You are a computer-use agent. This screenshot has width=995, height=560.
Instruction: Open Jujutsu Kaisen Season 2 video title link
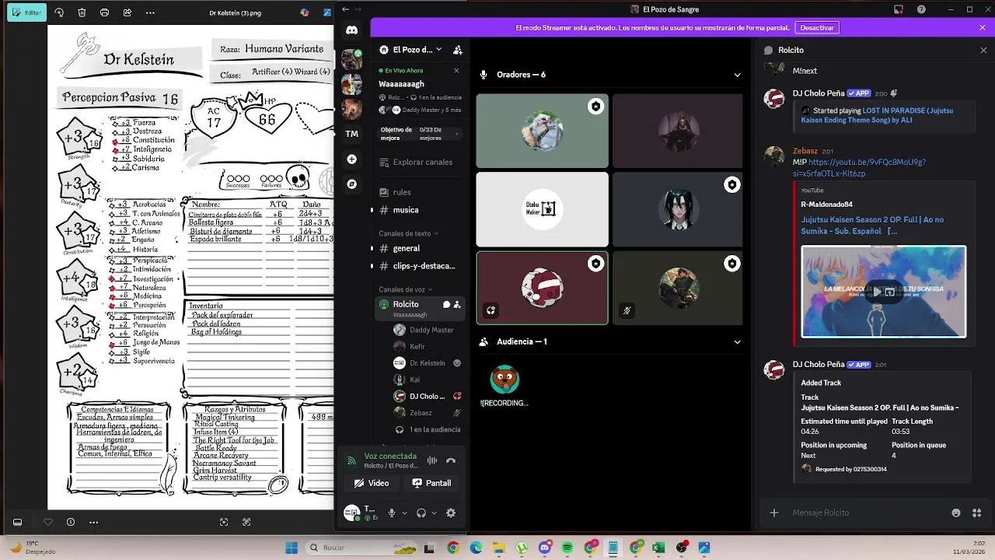coord(872,226)
